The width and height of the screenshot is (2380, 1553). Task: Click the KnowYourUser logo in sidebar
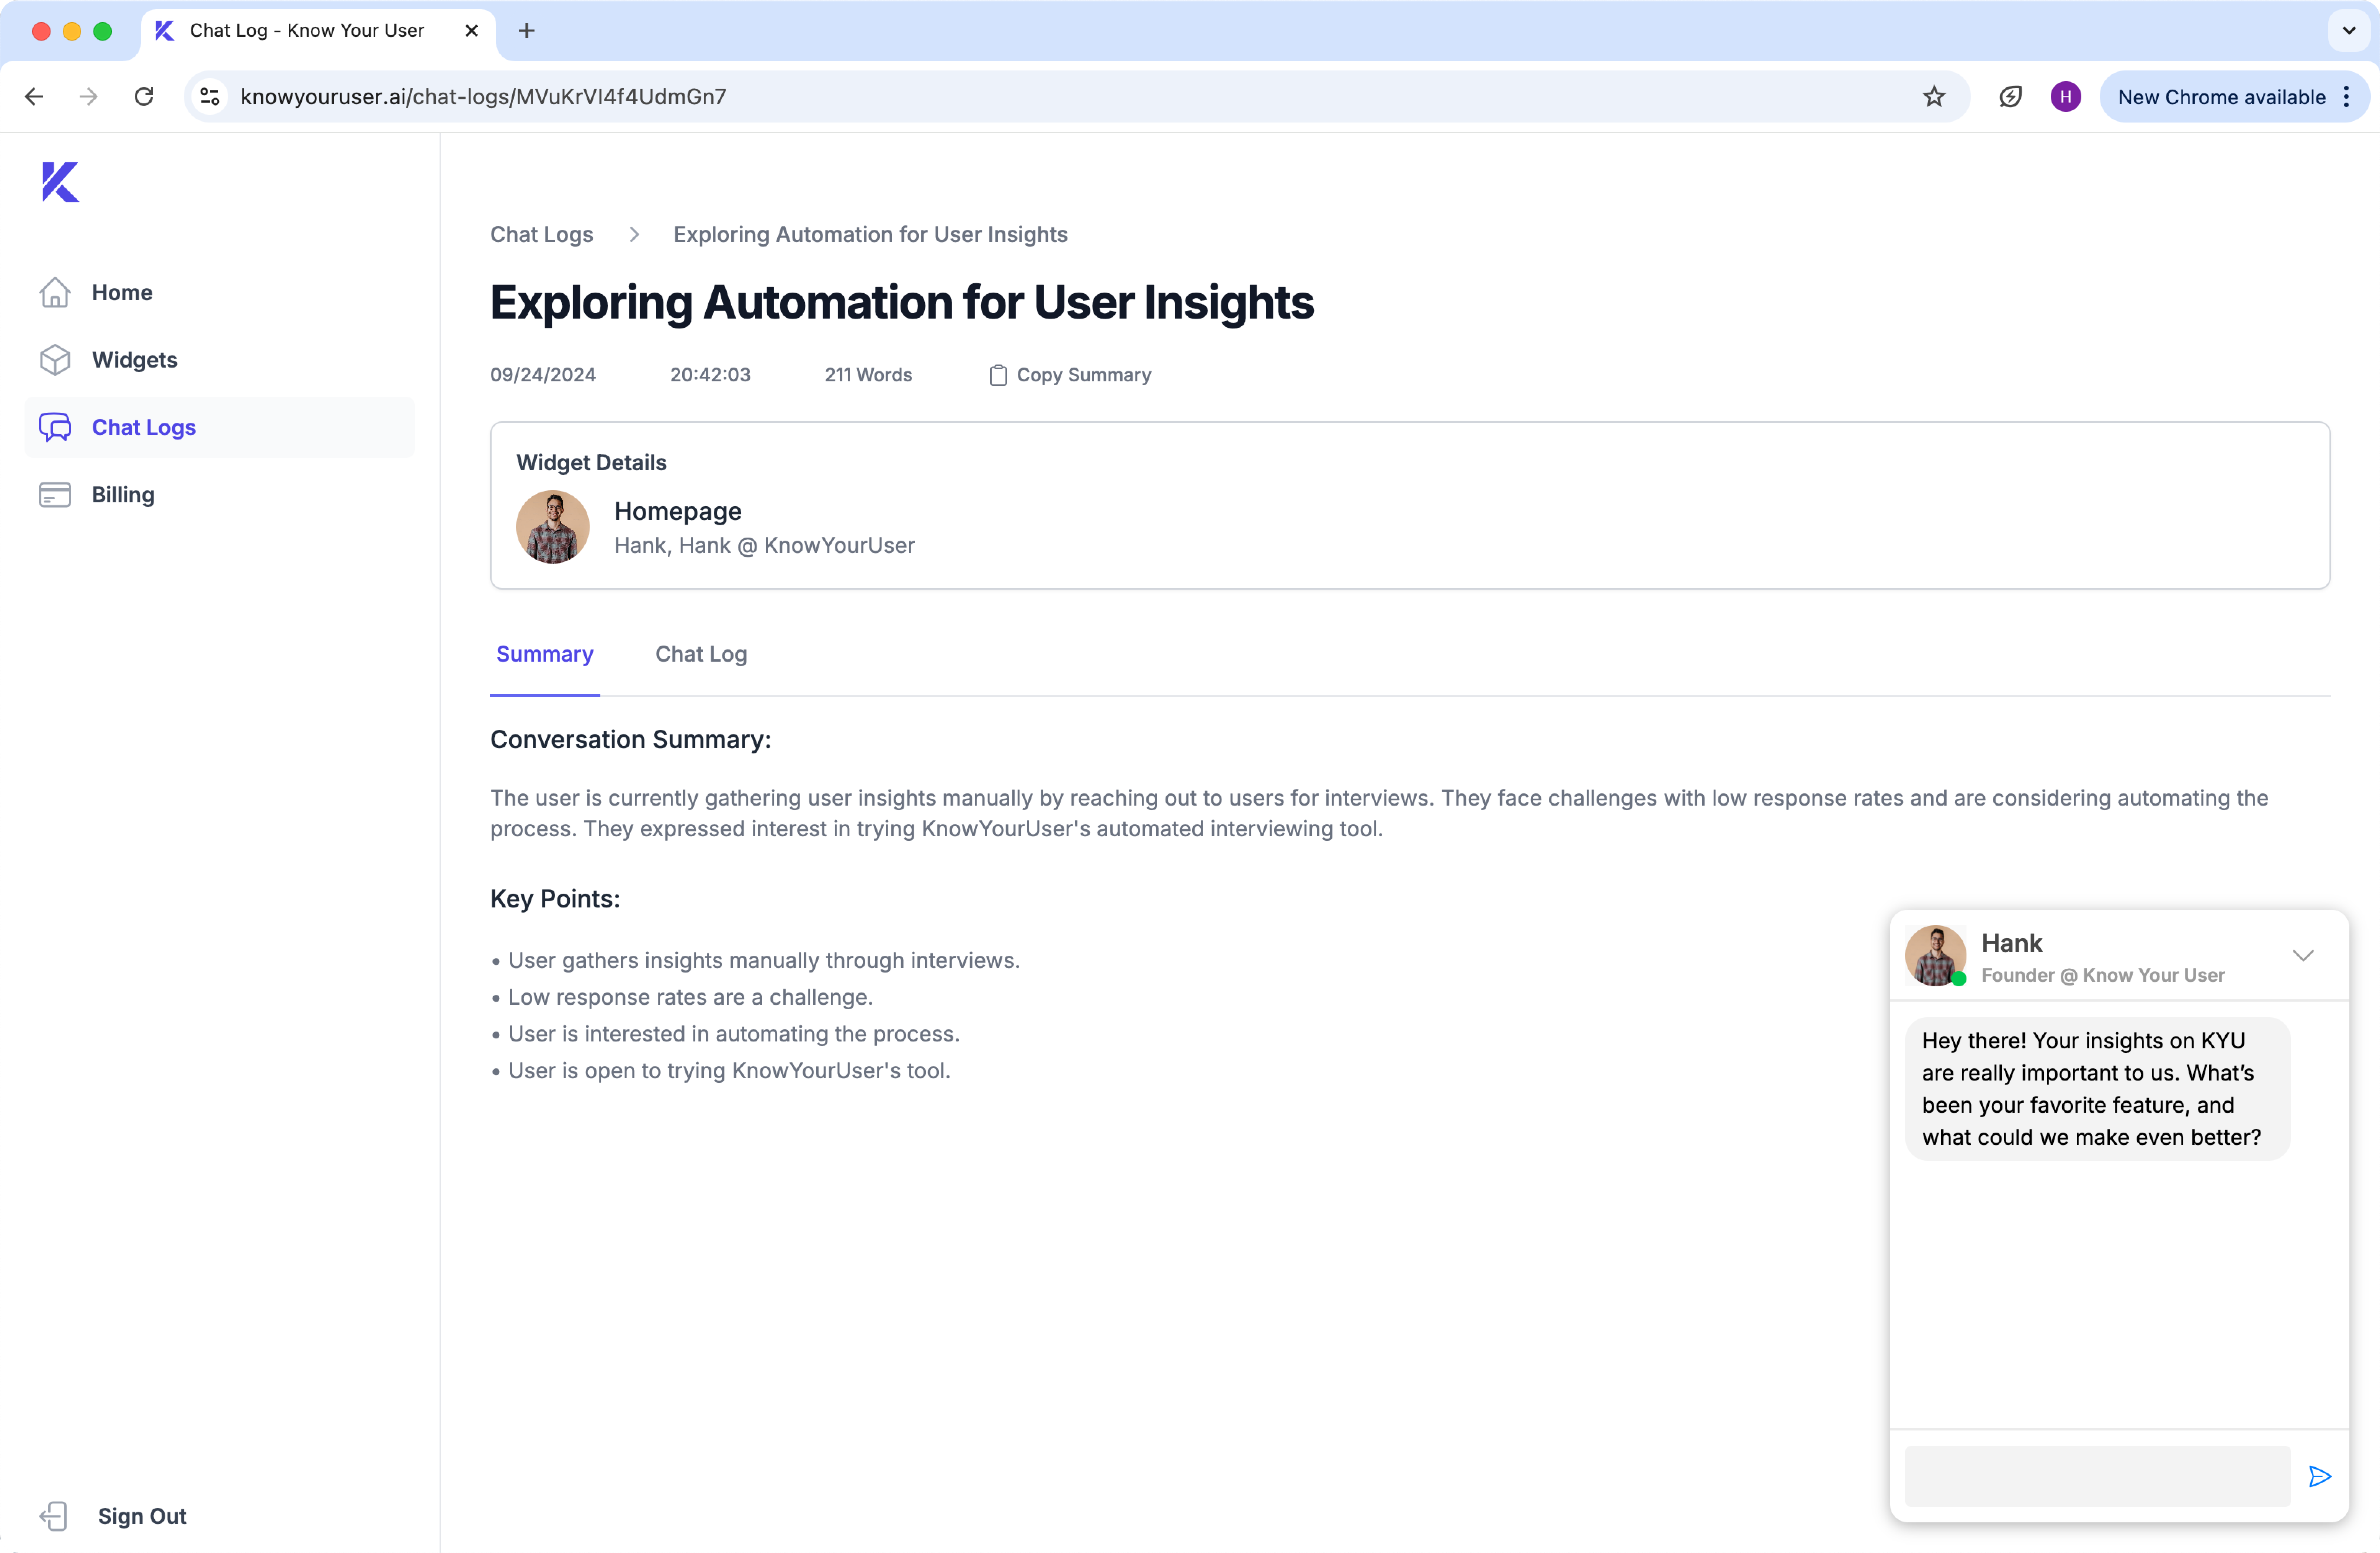60,181
